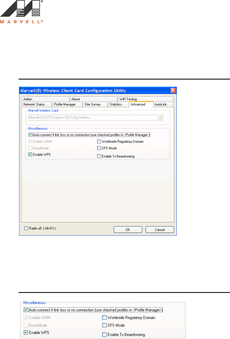Disable Enable WPS in the dialog window
230x339 pixels.
pos(30,155)
